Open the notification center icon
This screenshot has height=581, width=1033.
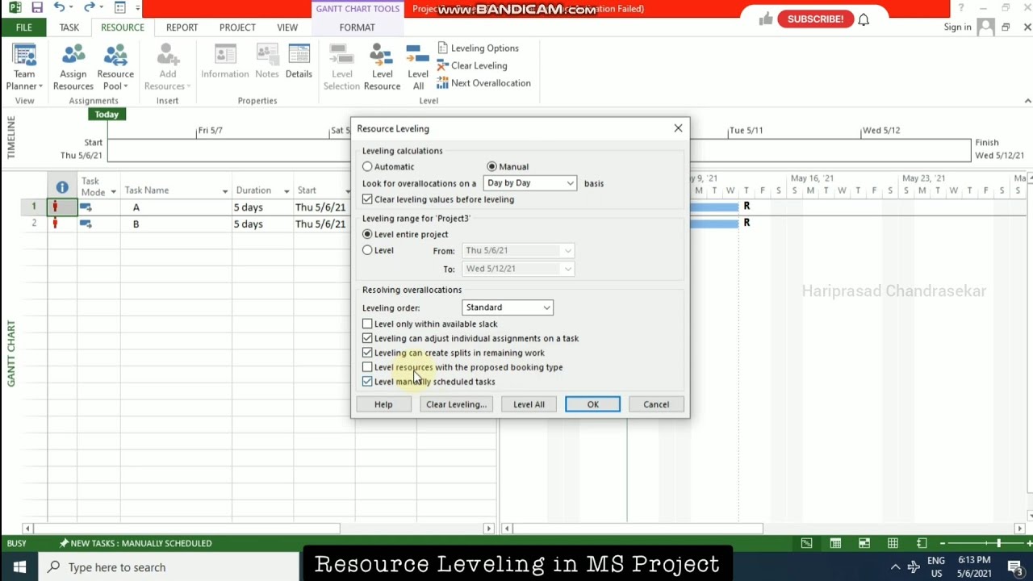coord(1014,567)
